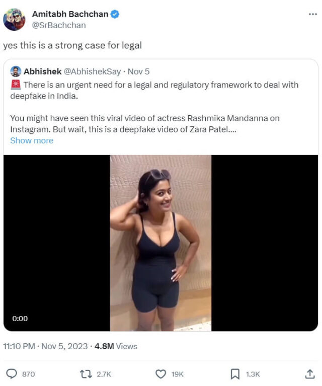Play the embedded video in quoted tweet
The image size is (322, 386).
pos(160,243)
